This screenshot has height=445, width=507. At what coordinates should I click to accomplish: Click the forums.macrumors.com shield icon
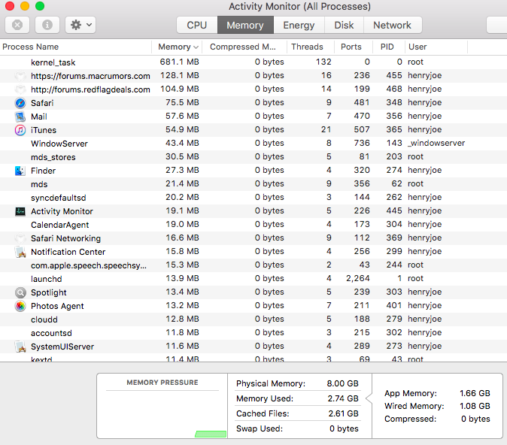(x=20, y=76)
